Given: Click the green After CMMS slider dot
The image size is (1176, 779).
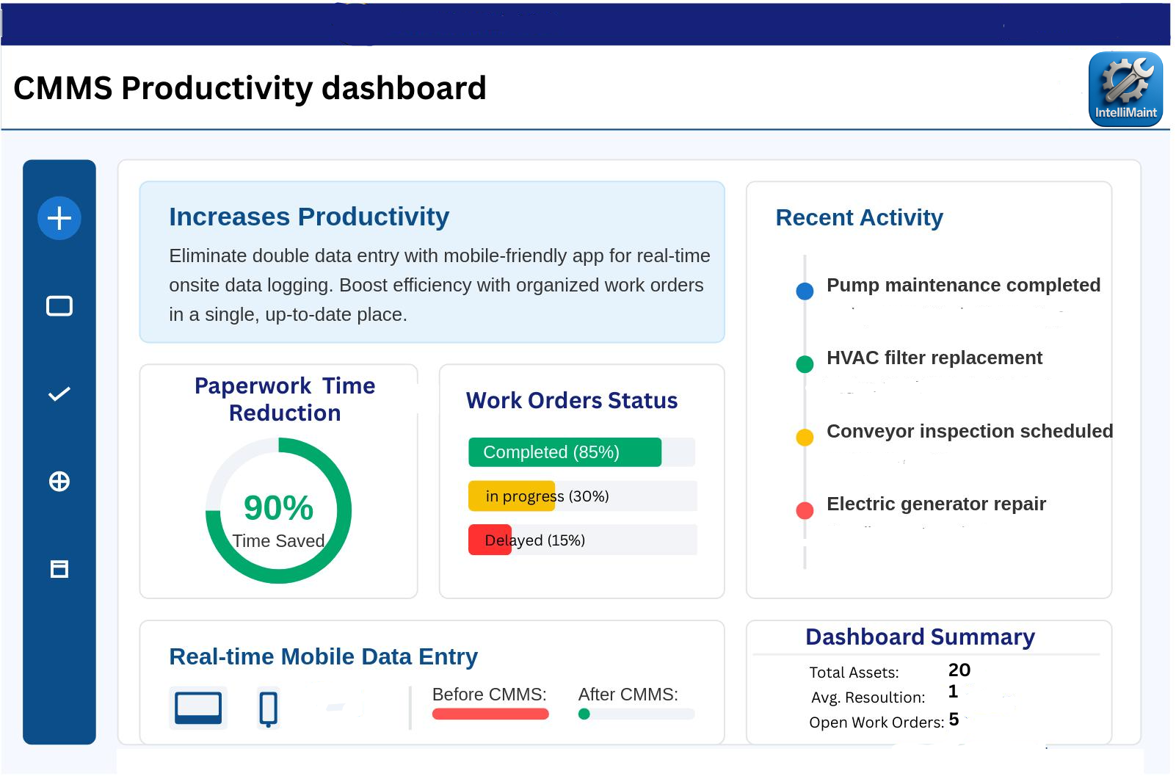Looking at the screenshot, I should click(584, 714).
